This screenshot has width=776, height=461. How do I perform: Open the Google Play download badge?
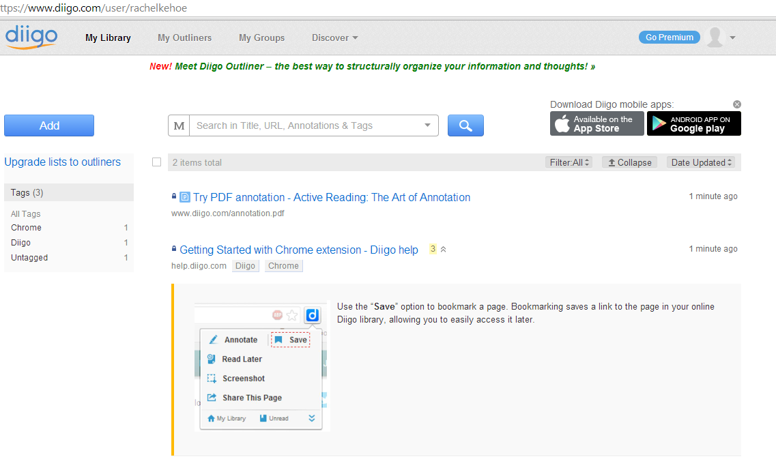point(694,123)
